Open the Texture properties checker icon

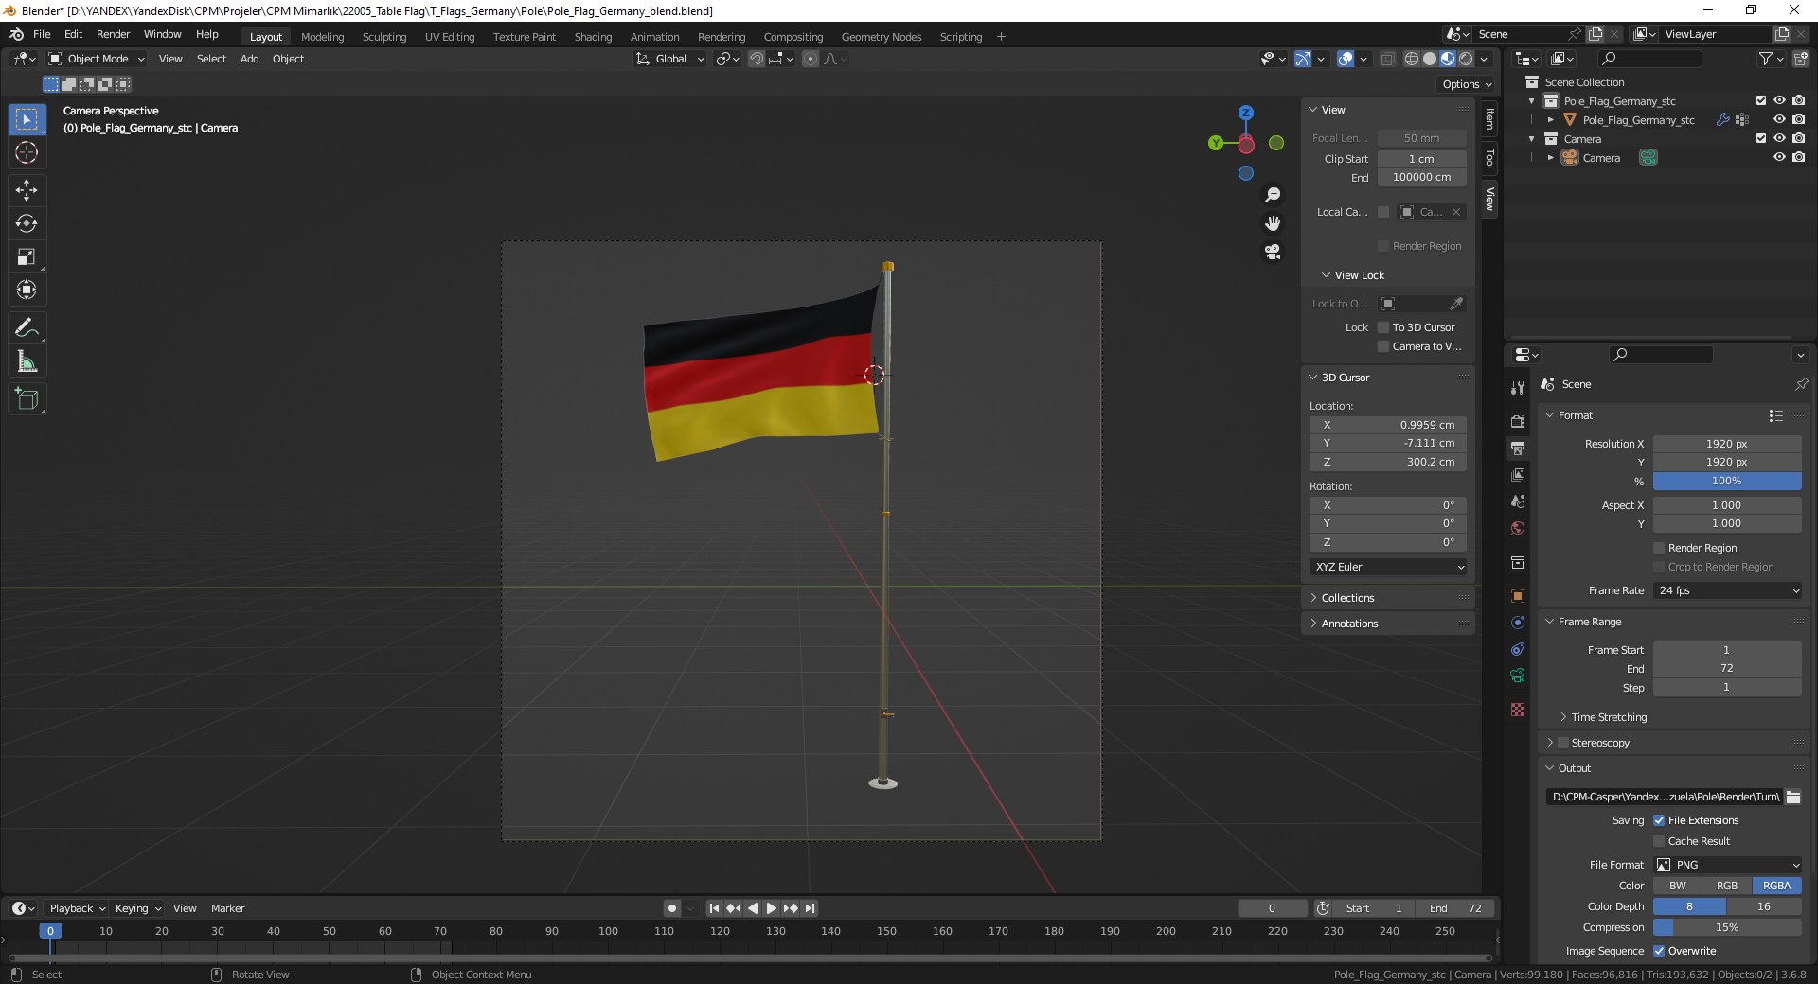(x=1518, y=710)
